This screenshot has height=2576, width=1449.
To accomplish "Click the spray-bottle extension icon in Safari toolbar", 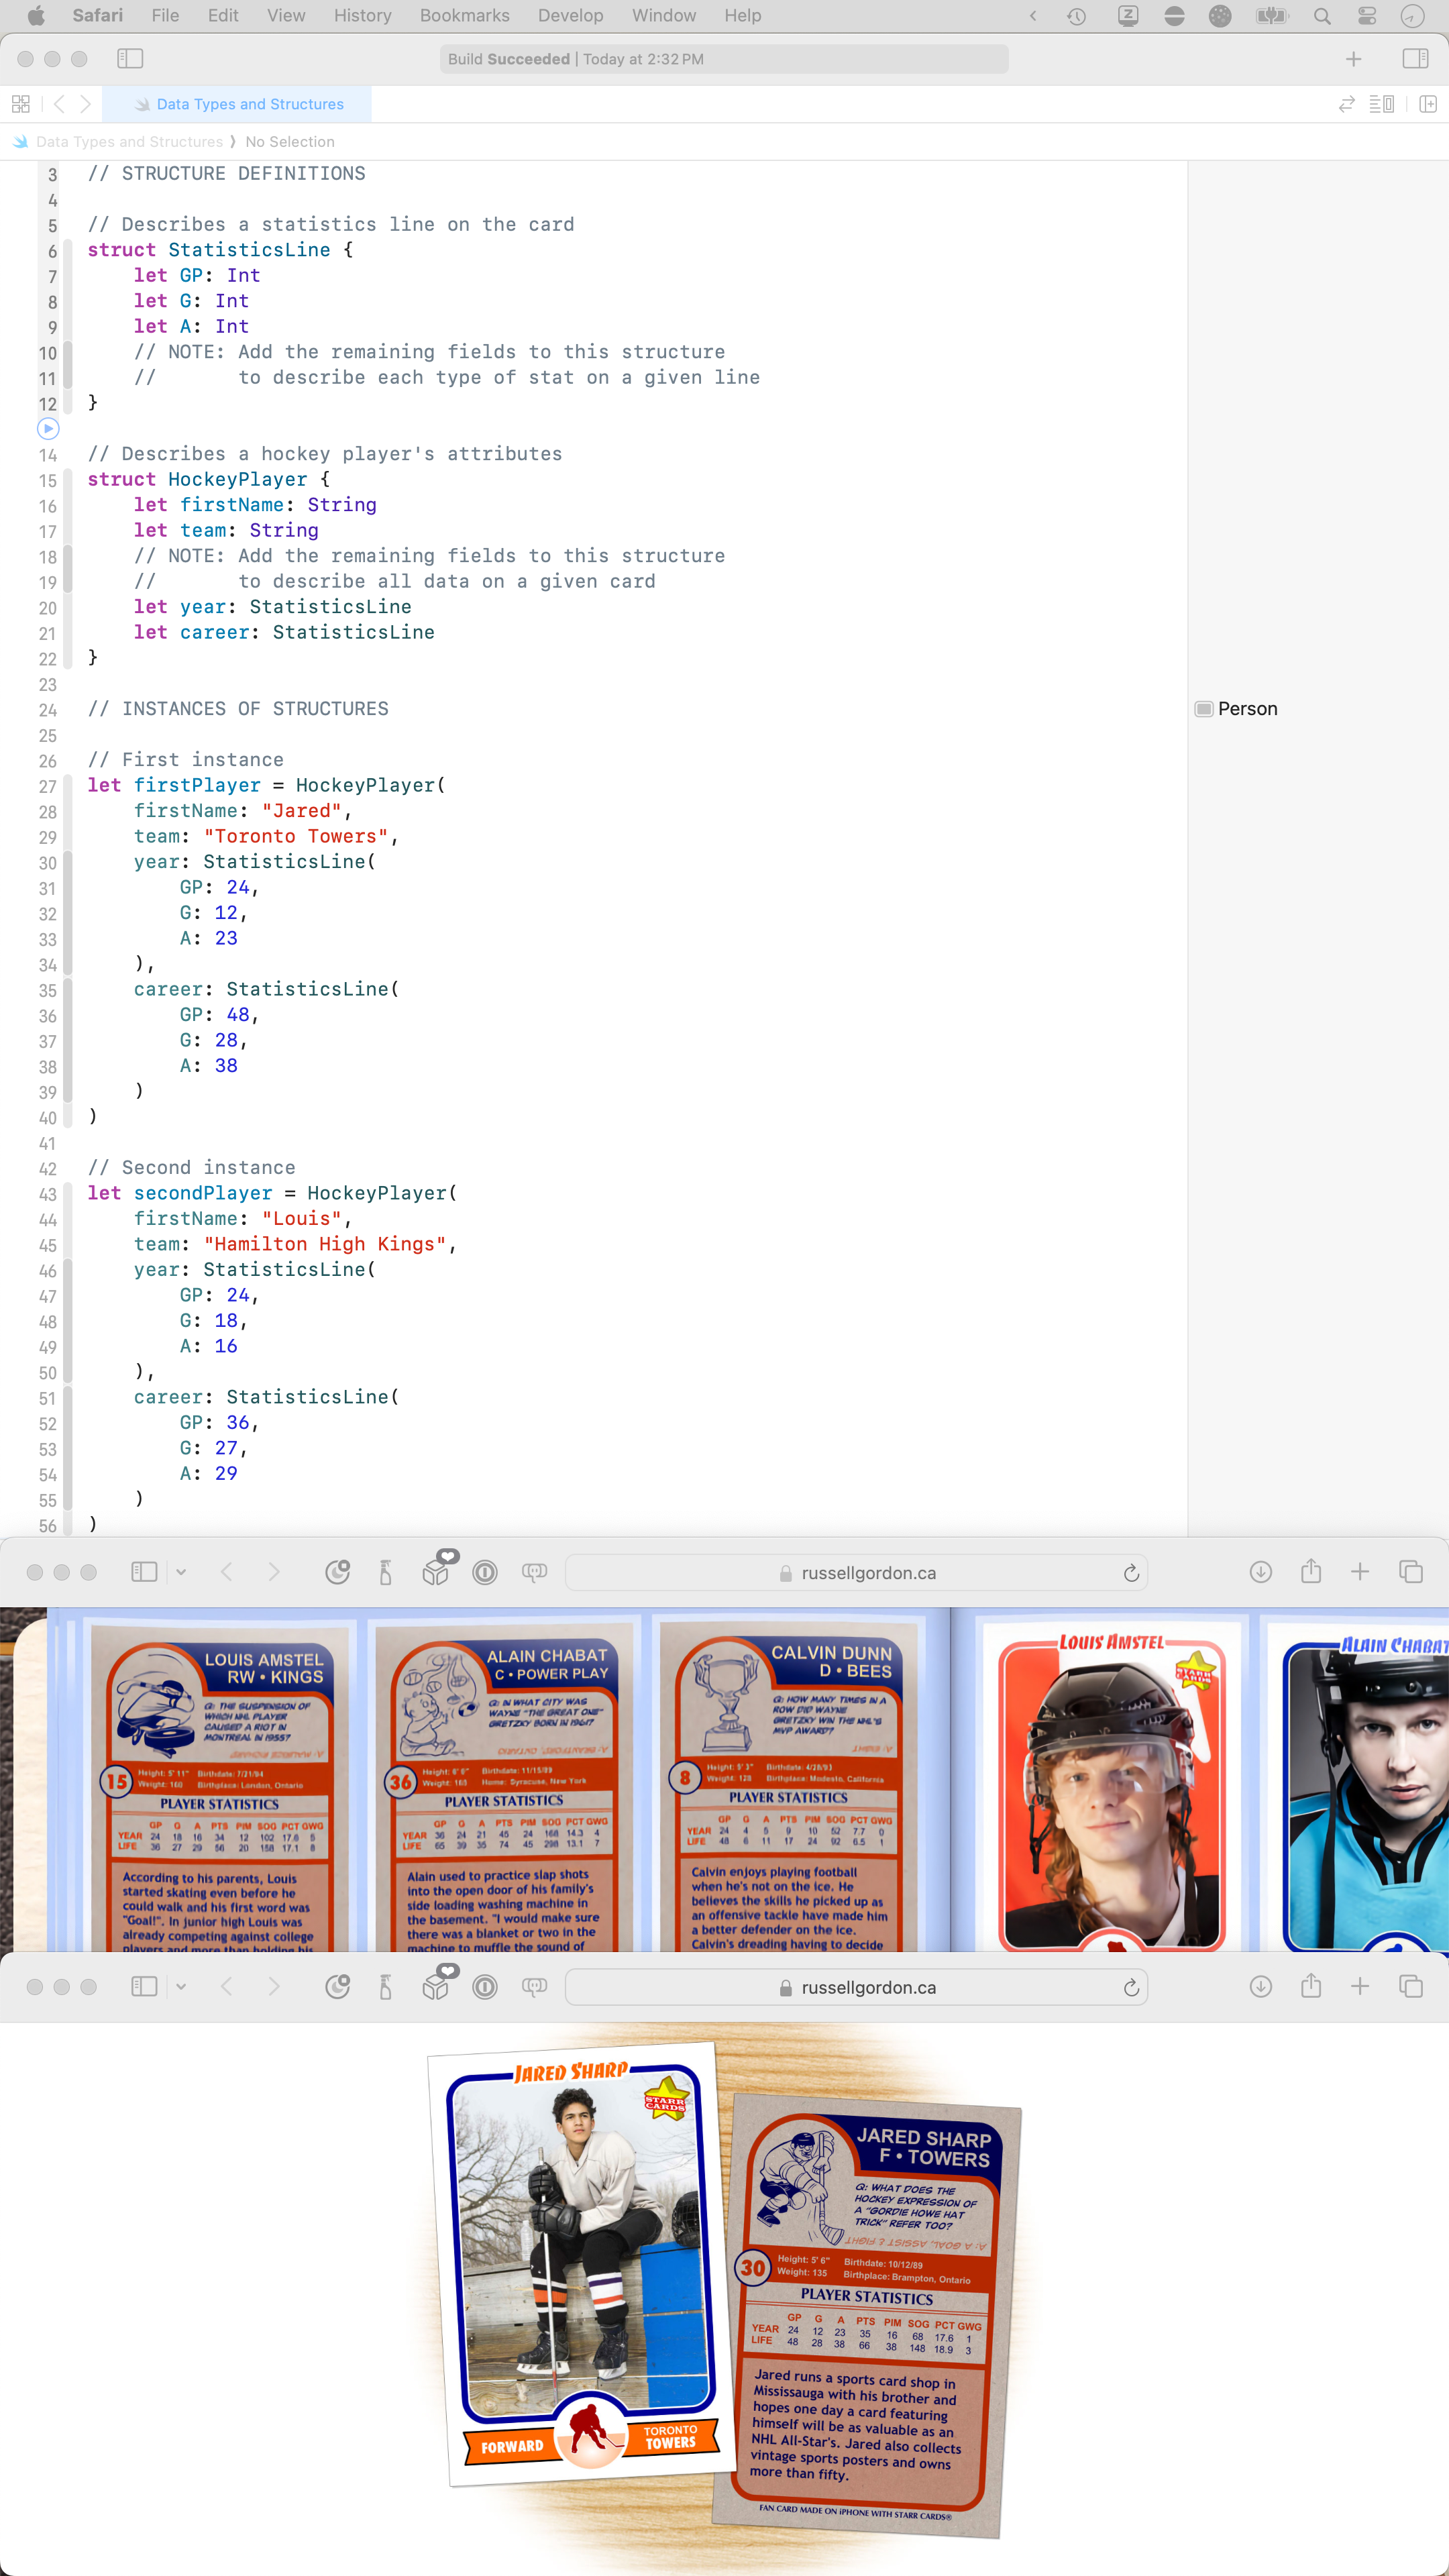I will click(385, 1571).
